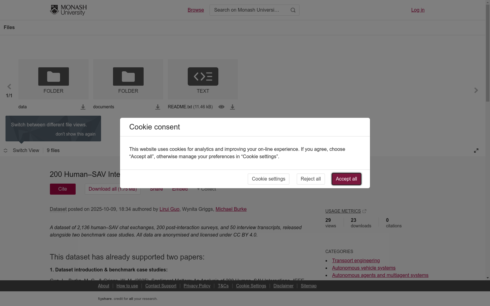Download the README.txt file
Viewport: 490px width, 306px height.
(x=232, y=107)
